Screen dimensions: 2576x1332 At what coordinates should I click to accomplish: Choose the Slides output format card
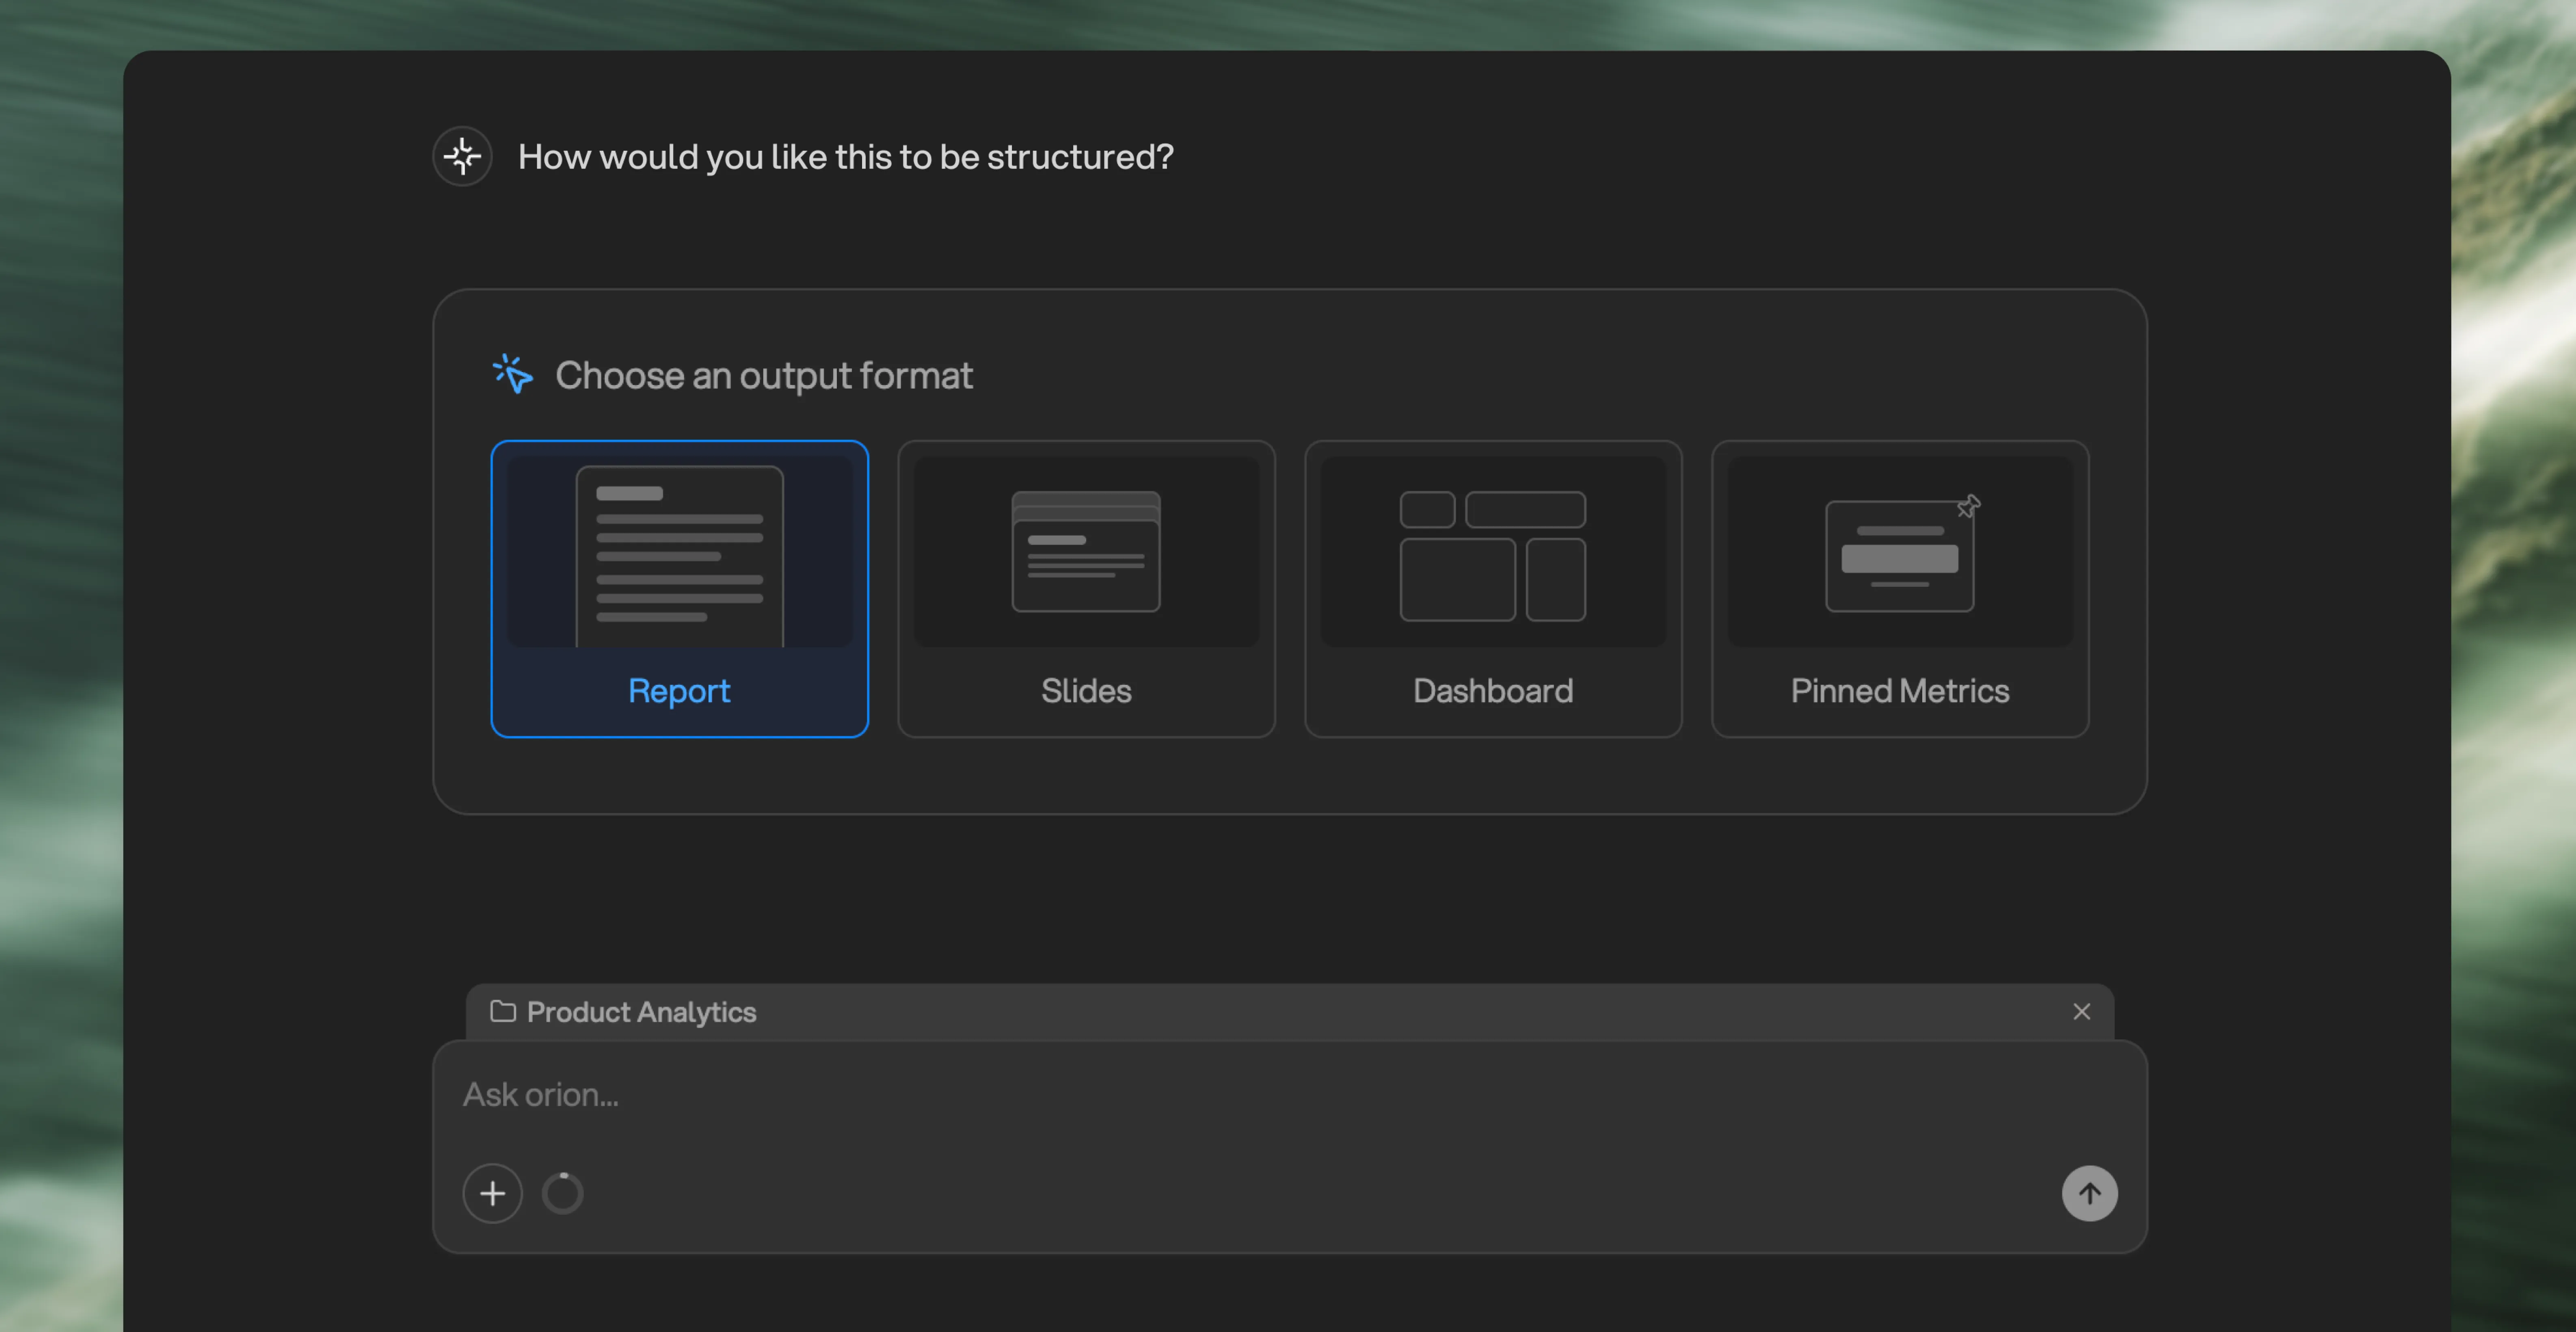(x=1086, y=588)
